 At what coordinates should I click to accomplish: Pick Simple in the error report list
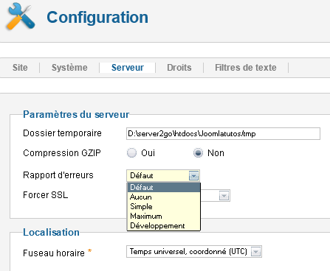click(164, 206)
